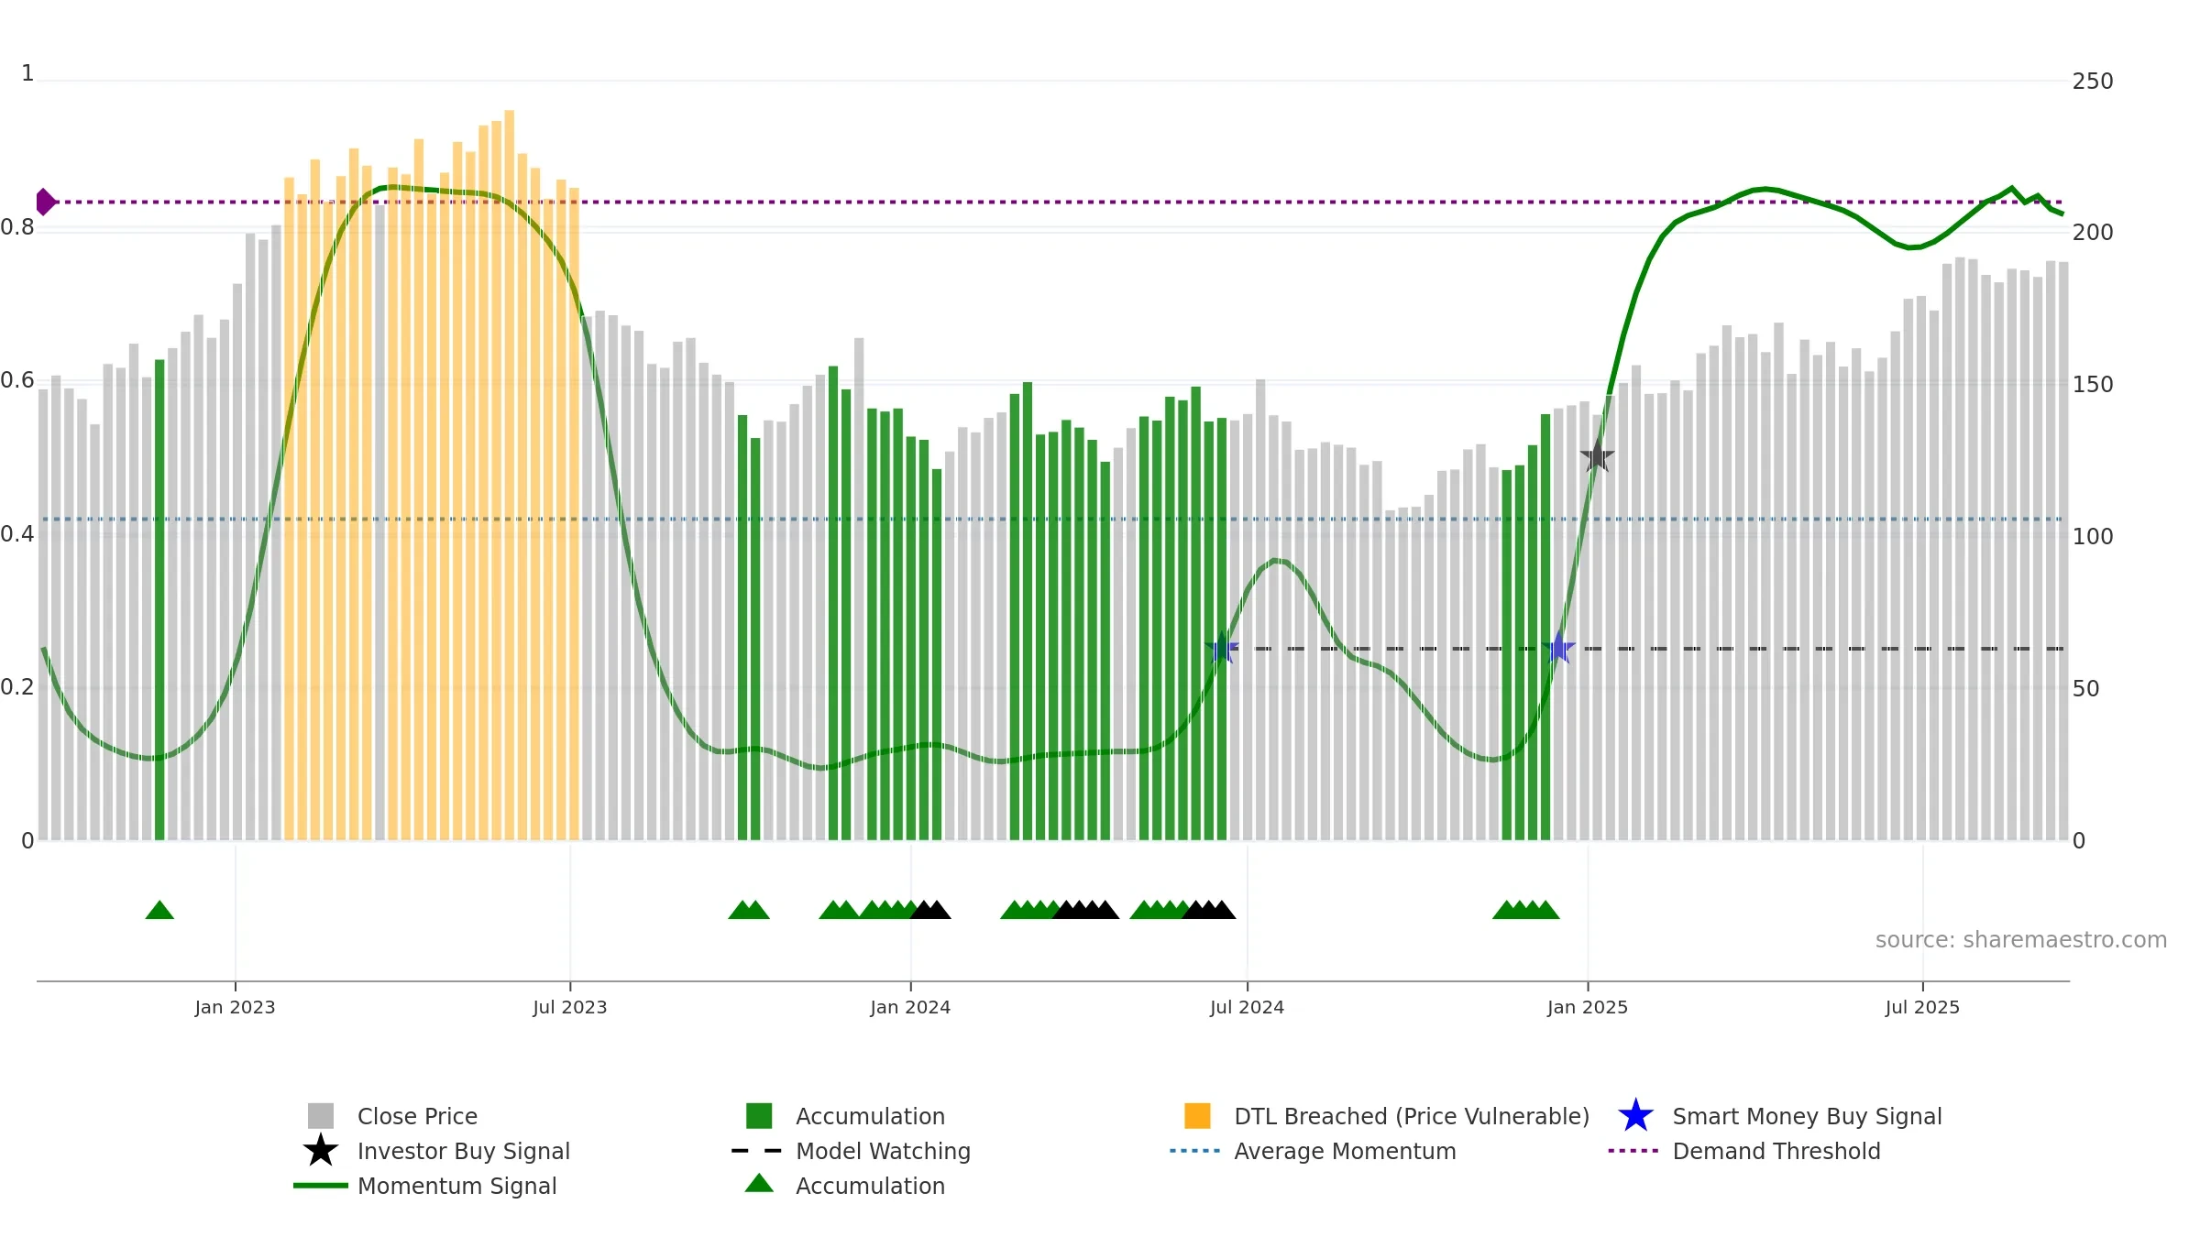
Task: Click the Jul 2025 axis label
Action: point(1922,1008)
